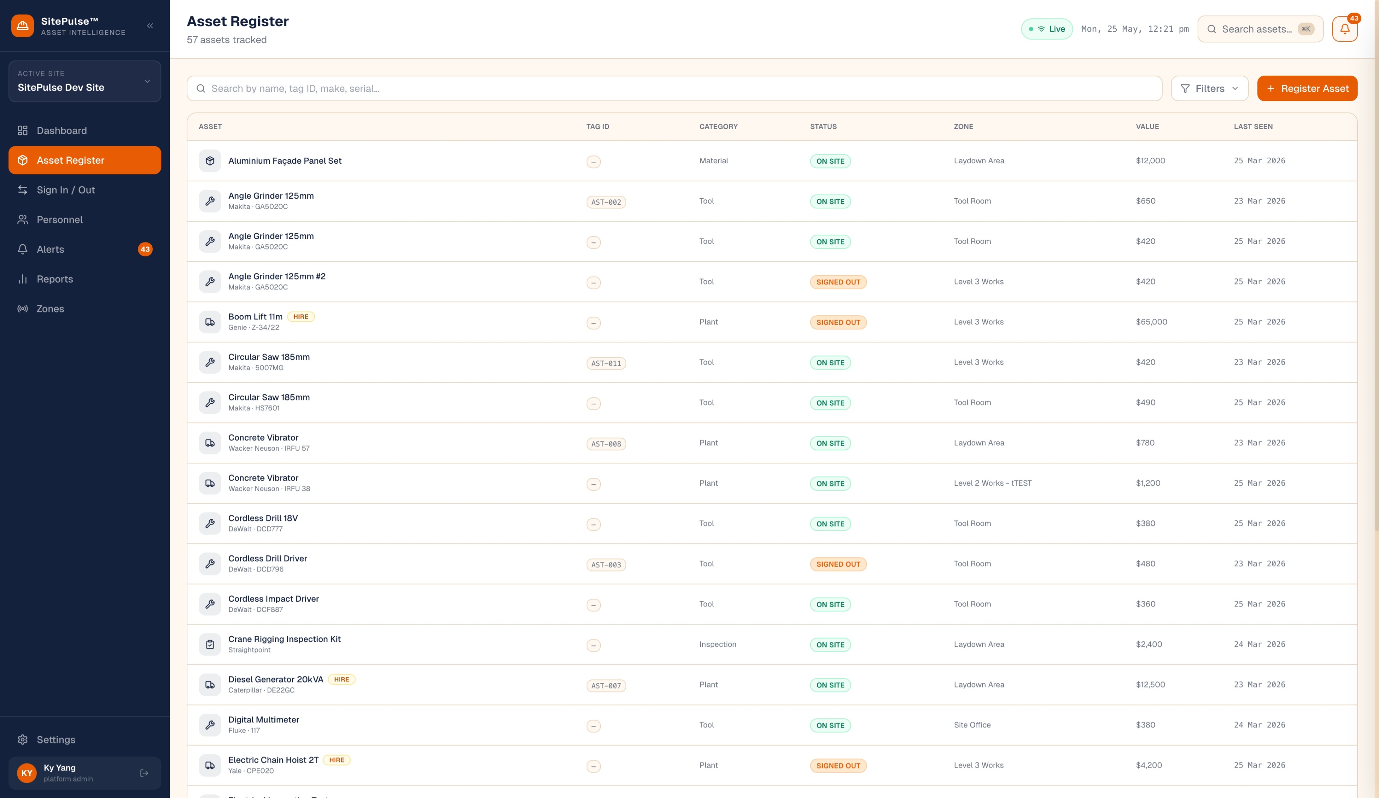This screenshot has width=1379, height=798.
Task: Click the package icon for Aluminium Façade Panel Set
Action: coord(210,161)
